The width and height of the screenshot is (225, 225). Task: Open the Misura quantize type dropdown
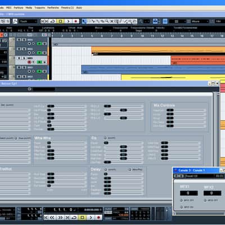(200, 21)
